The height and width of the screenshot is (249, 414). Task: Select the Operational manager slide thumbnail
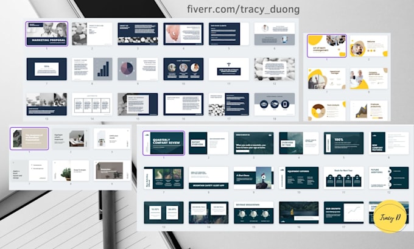pyautogui.click(x=326, y=79)
